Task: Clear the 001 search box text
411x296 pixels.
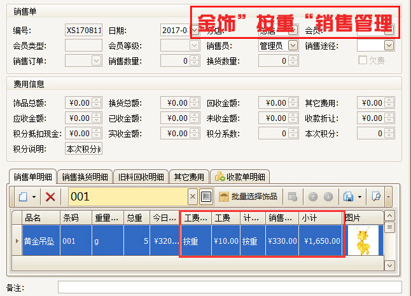Action: tap(193, 197)
